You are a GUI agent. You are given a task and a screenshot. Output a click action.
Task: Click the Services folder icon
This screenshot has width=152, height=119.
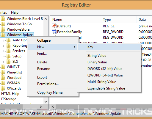[9, 51]
